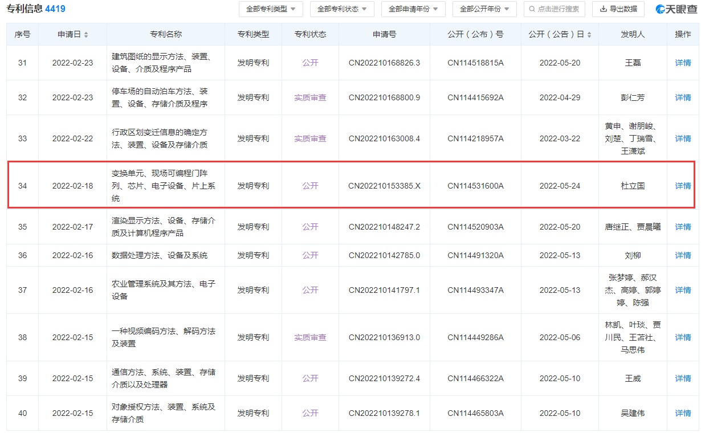Click the 专利名称 column header

[165, 34]
